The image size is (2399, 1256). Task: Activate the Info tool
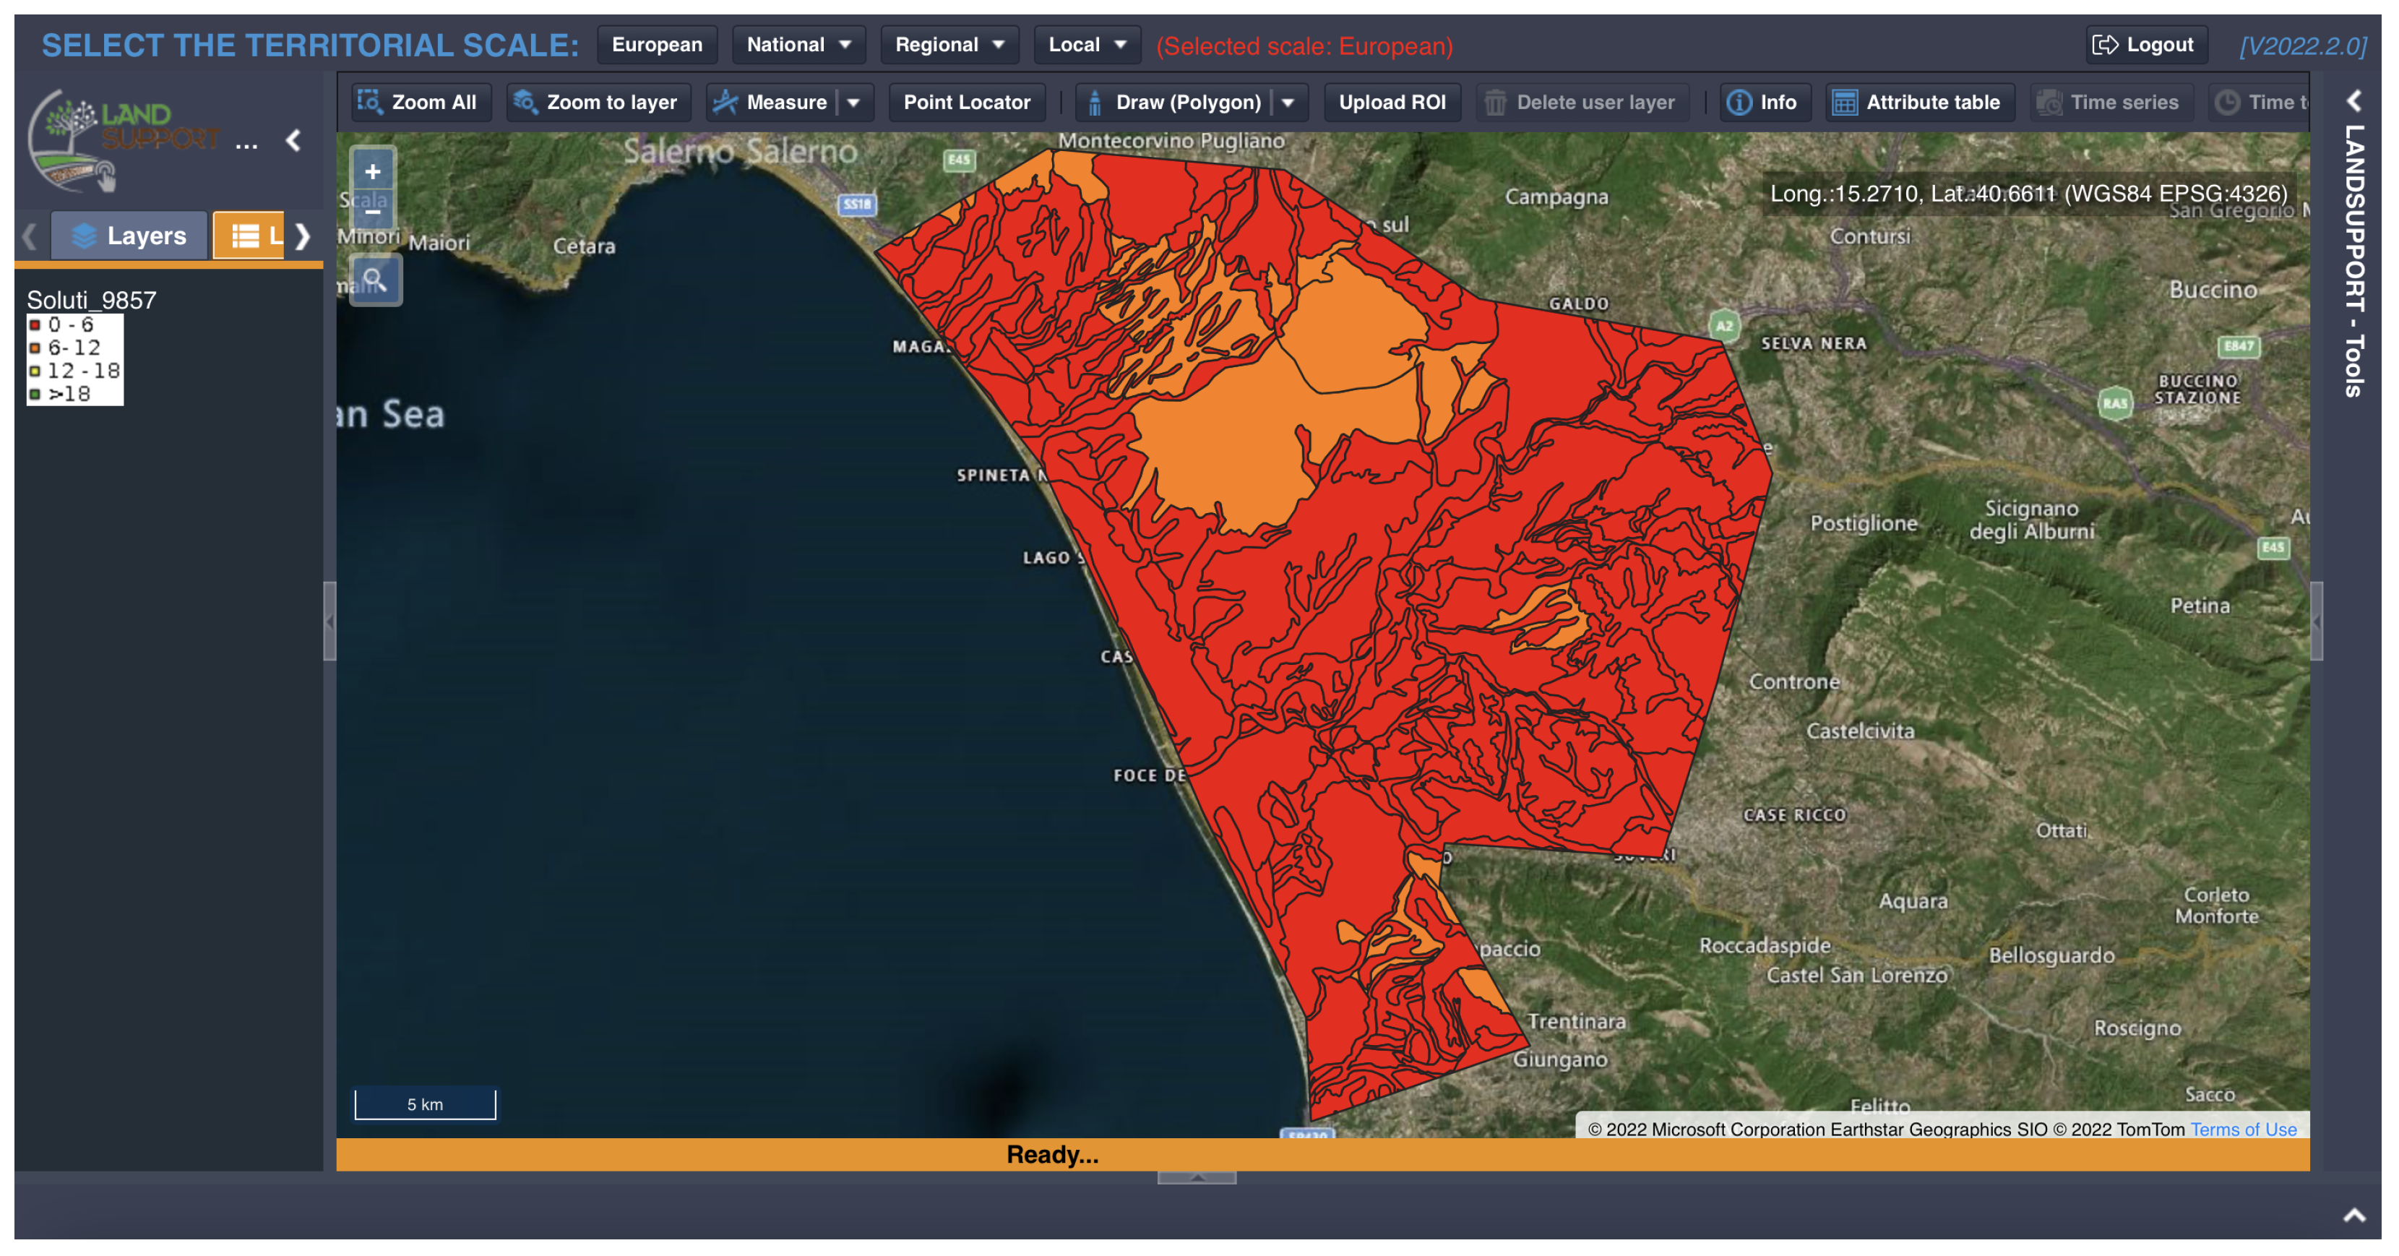click(x=1762, y=103)
